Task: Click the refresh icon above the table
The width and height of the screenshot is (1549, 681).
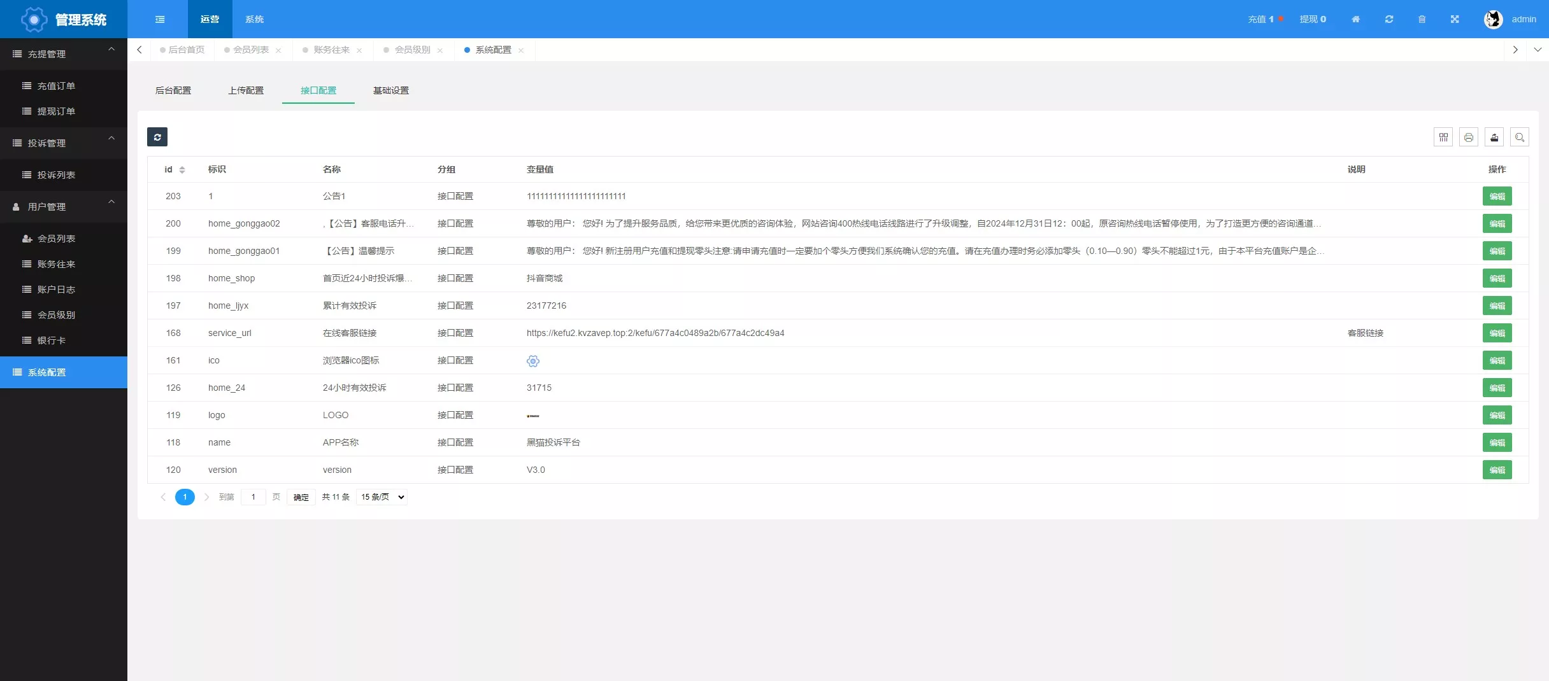Action: coord(157,137)
